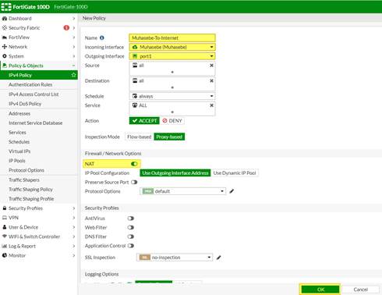Toggle Preserve Source Port switch

(134, 182)
